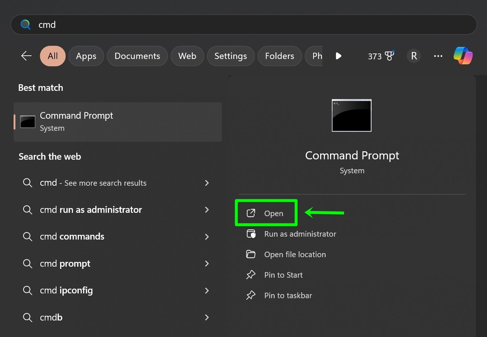Expand chevron for 'cmd commands'
Viewport: 487px width, 337px height.
click(x=207, y=237)
